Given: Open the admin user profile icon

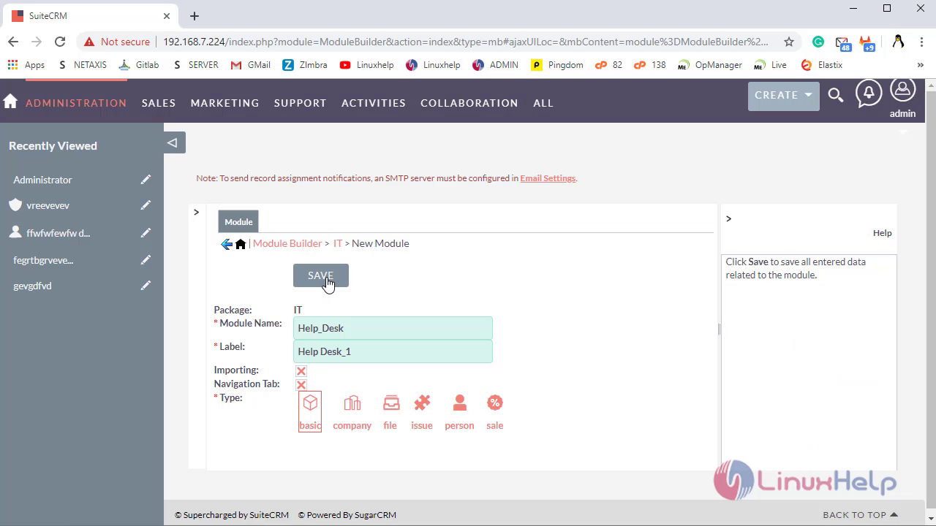Looking at the screenshot, I should pos(902,91).
